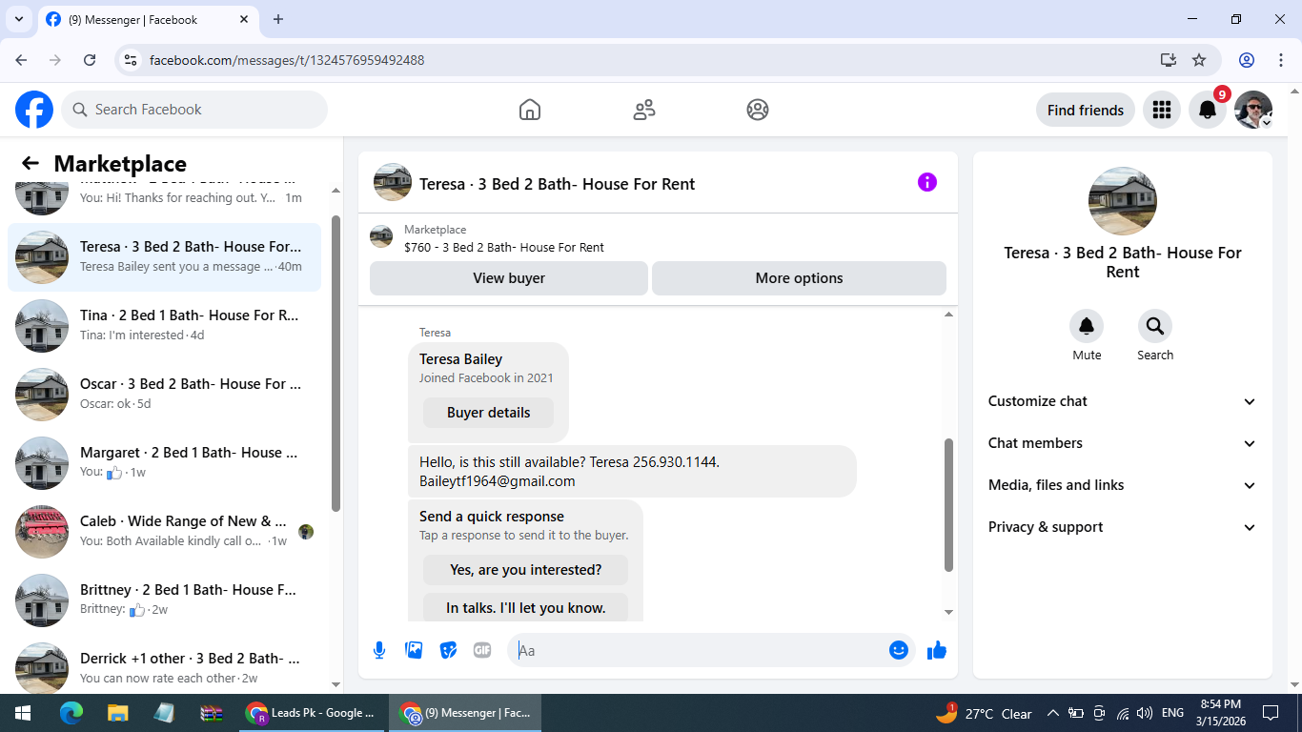1302x732 pixels.
Task: Reload the page in the browser
Action: [x=90, y=60]
